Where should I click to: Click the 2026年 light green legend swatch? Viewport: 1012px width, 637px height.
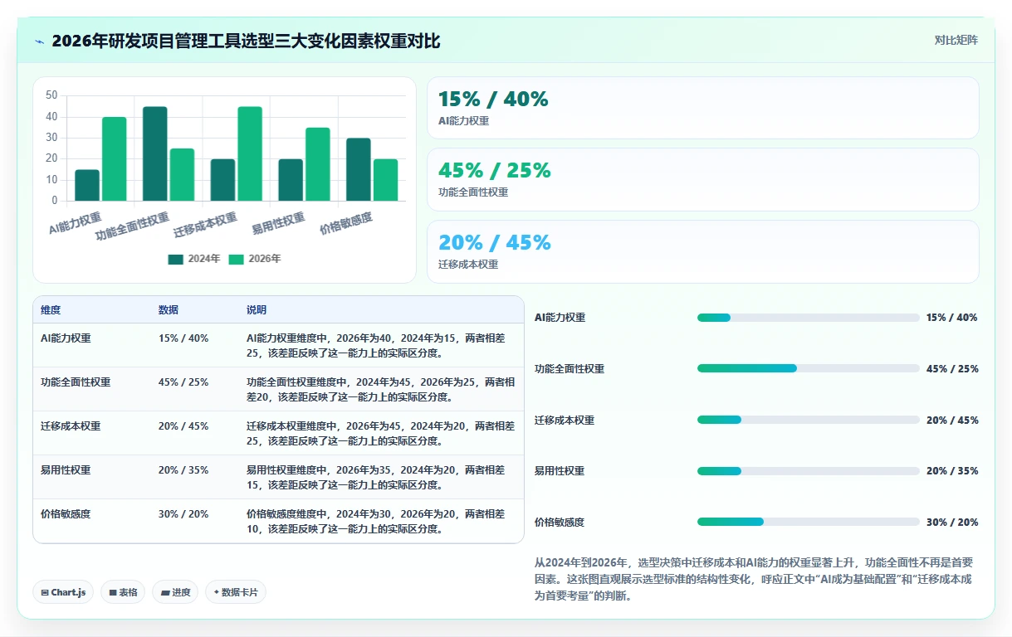tap(237, 259)
